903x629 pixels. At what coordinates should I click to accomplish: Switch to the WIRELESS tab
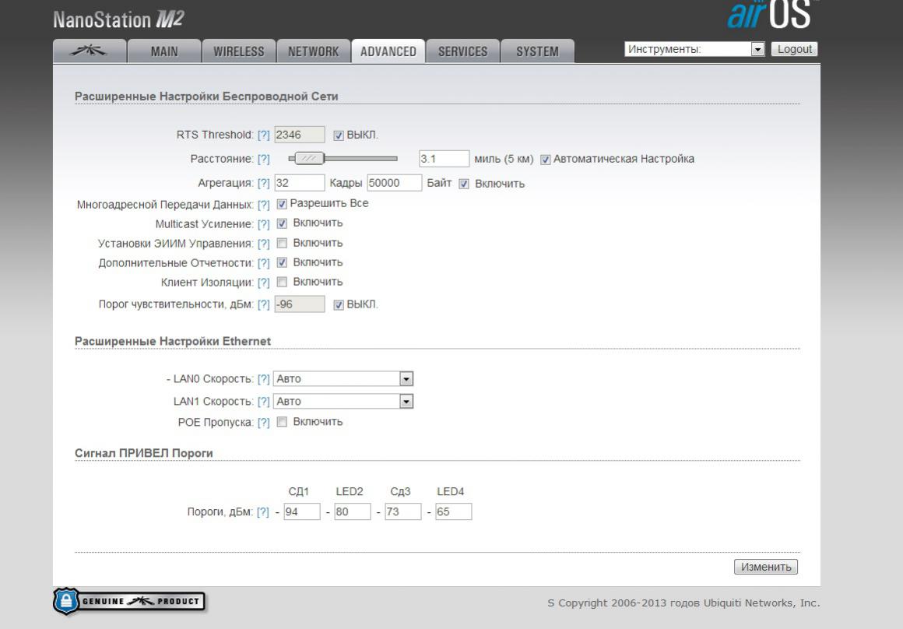click(238, 51)
